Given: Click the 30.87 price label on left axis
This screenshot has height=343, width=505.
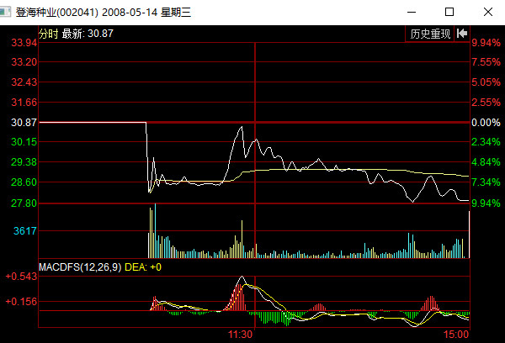Looking at the screenshot, I should (x=20, y=123).
